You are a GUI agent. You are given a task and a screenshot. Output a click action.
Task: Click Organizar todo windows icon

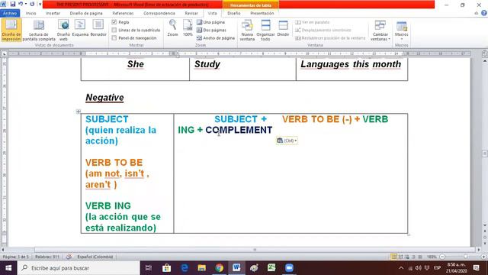tap(265, 30)
